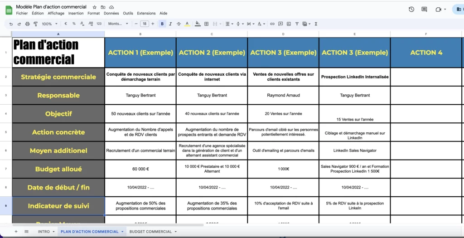This screenshot has width=464, height=238.
Task: Open comments history icon in header
Action: click(x=424, y=10)
